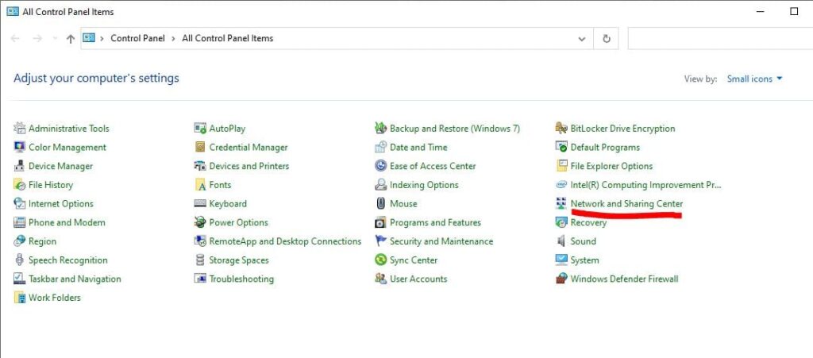Open the Network and Sharing Center icon

[561, 204]
